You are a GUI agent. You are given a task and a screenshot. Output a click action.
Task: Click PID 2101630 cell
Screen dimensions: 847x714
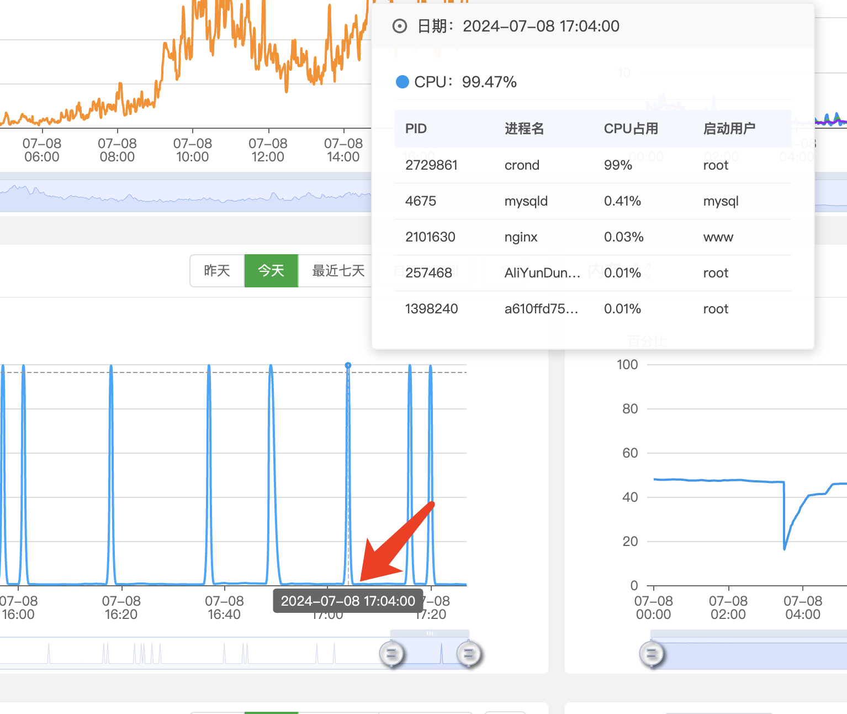430,237
